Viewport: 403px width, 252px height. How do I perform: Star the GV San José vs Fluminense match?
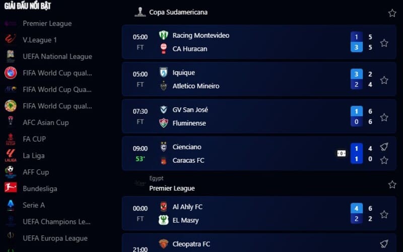[384, 117]
